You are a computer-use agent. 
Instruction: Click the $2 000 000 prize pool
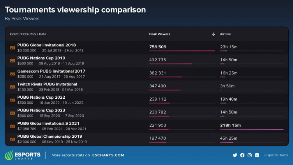27,142
